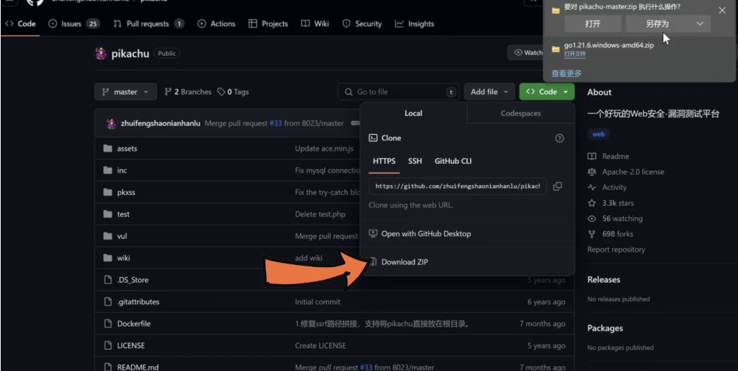Open the wiki folder

(124, 258)
